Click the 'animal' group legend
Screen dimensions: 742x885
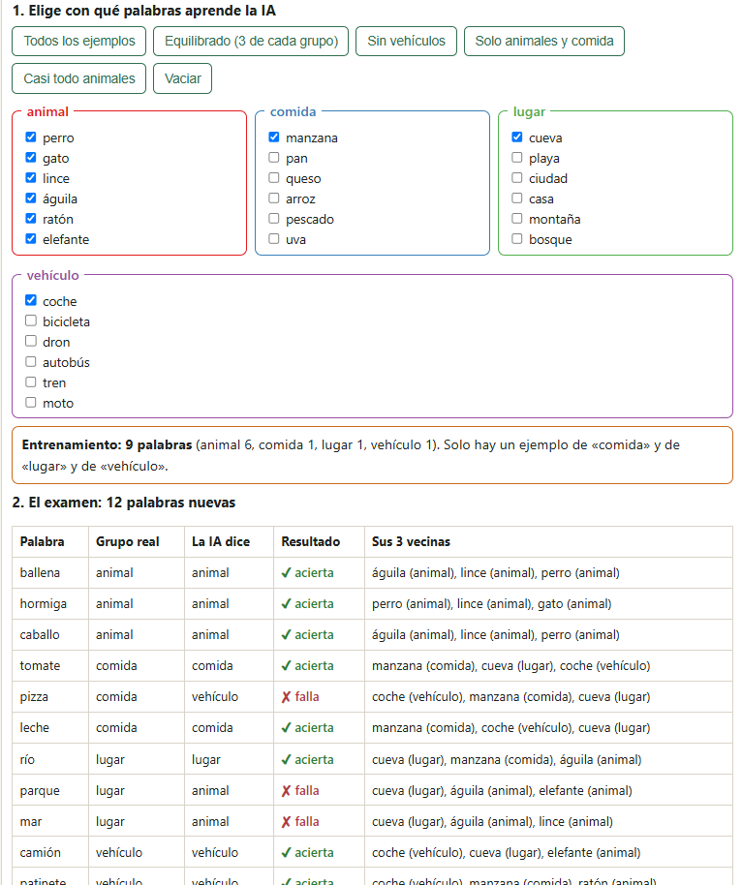click(47, 111)
